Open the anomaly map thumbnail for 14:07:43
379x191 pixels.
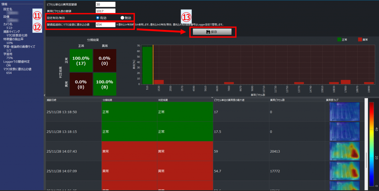pyautogui.click(x=344, y=151)
